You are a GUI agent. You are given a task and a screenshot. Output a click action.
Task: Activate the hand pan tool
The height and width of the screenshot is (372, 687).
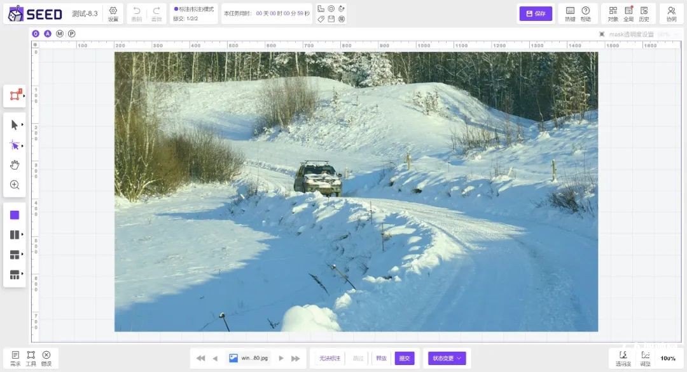point(15,165)
